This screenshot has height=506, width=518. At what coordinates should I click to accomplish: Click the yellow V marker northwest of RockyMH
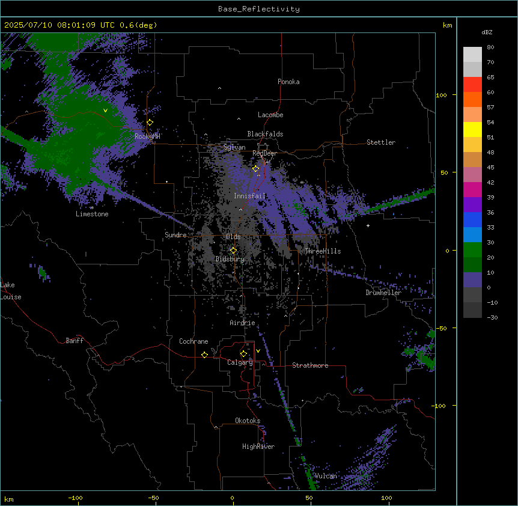pos(105,111)
